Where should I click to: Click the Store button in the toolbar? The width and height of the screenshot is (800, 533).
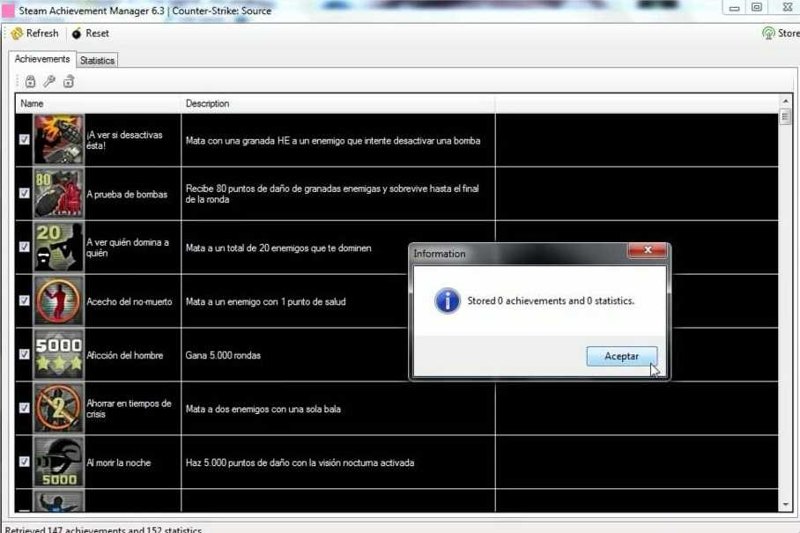pos(780,33)
